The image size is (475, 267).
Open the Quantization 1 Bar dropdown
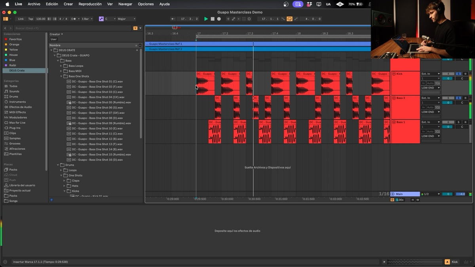[x=87, y=19]
